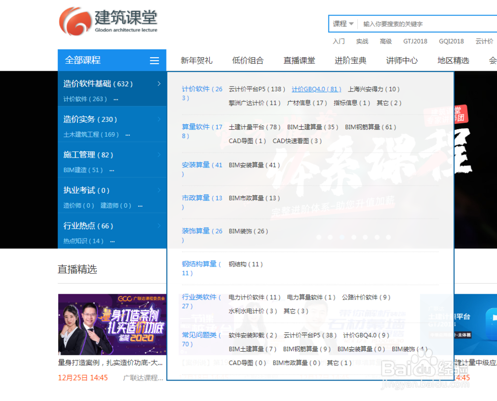The height and width of the screenshot is (401, 497).
Task: Open the 量身打造案例，扎实造价功底 course title
Action: 110,363
